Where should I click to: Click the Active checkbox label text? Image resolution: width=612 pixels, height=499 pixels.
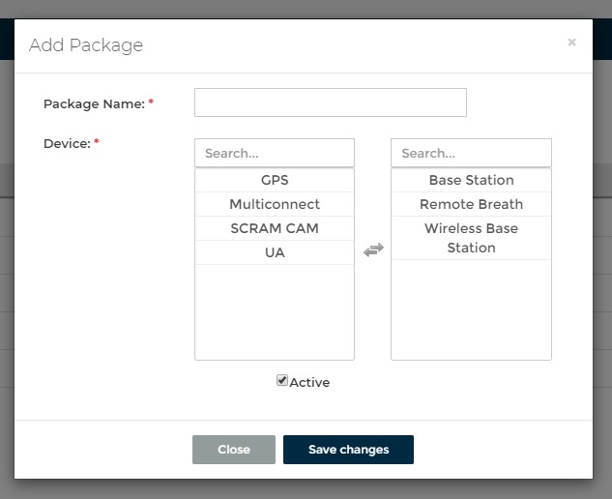309,382
